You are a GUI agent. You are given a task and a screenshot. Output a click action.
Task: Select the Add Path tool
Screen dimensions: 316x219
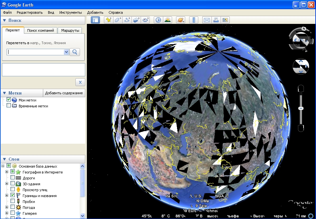click(x=127, y=20)
